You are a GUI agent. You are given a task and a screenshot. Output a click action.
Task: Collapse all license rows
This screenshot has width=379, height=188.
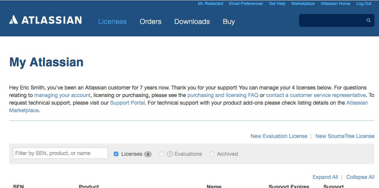(360, 177)
